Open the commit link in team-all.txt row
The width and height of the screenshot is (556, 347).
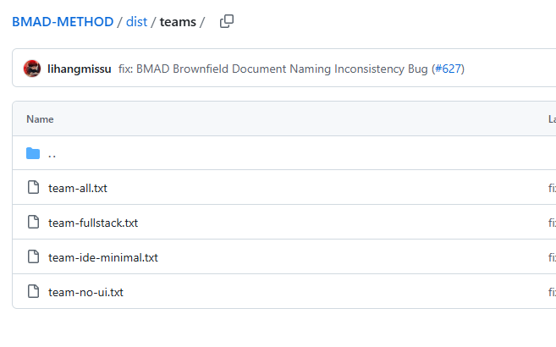tap(552, 188)
